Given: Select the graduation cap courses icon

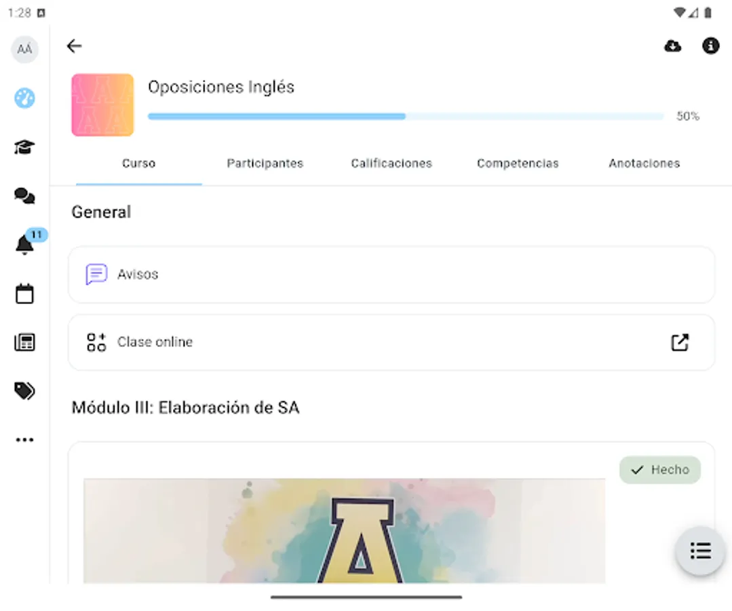Looking at the screenshot, I should [24, 147].
